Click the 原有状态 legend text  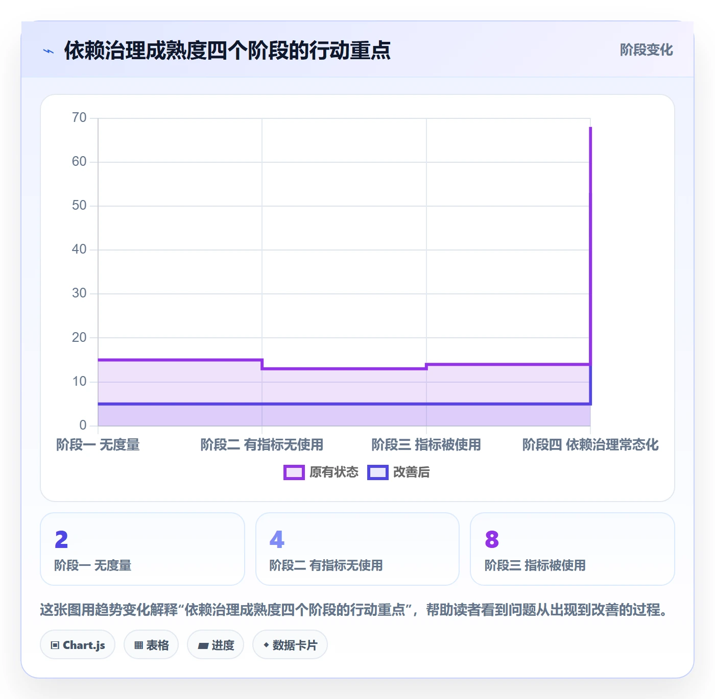point(334,472)
